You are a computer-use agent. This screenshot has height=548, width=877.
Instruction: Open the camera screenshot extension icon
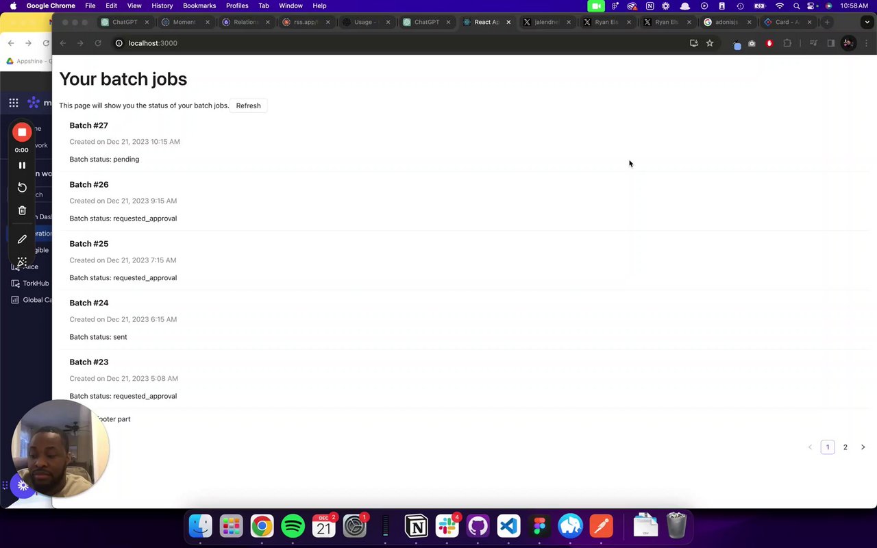(x=752, y=43)
